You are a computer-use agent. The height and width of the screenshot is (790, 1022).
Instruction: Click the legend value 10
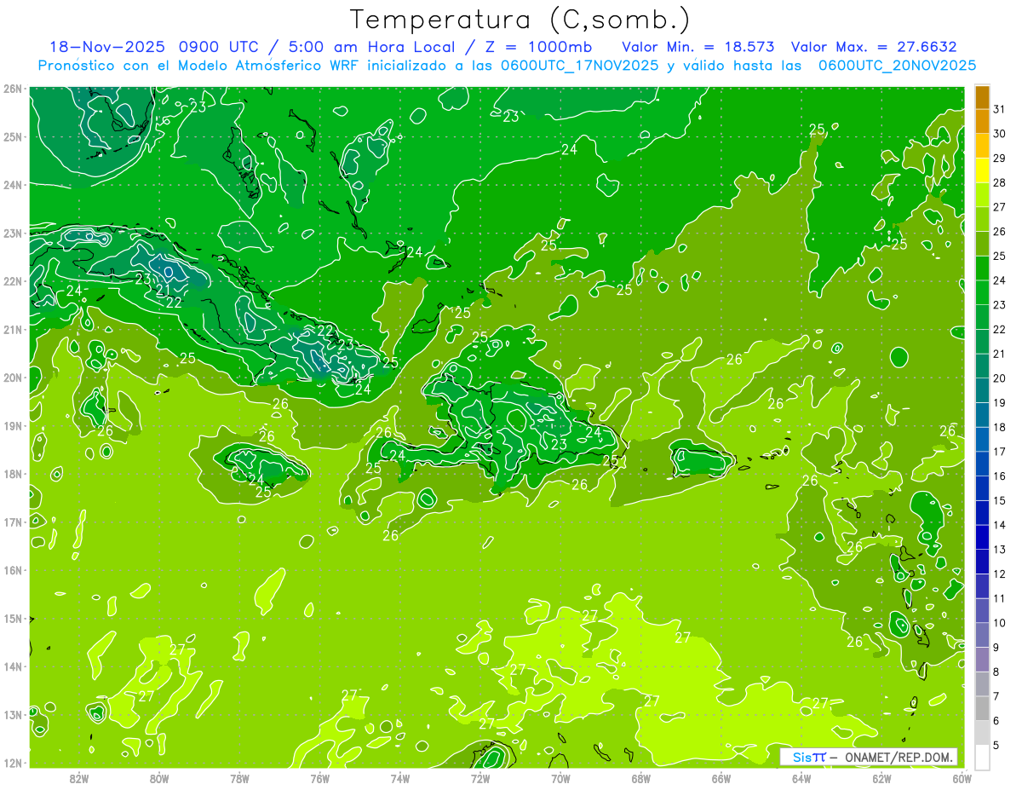point(999,623)
